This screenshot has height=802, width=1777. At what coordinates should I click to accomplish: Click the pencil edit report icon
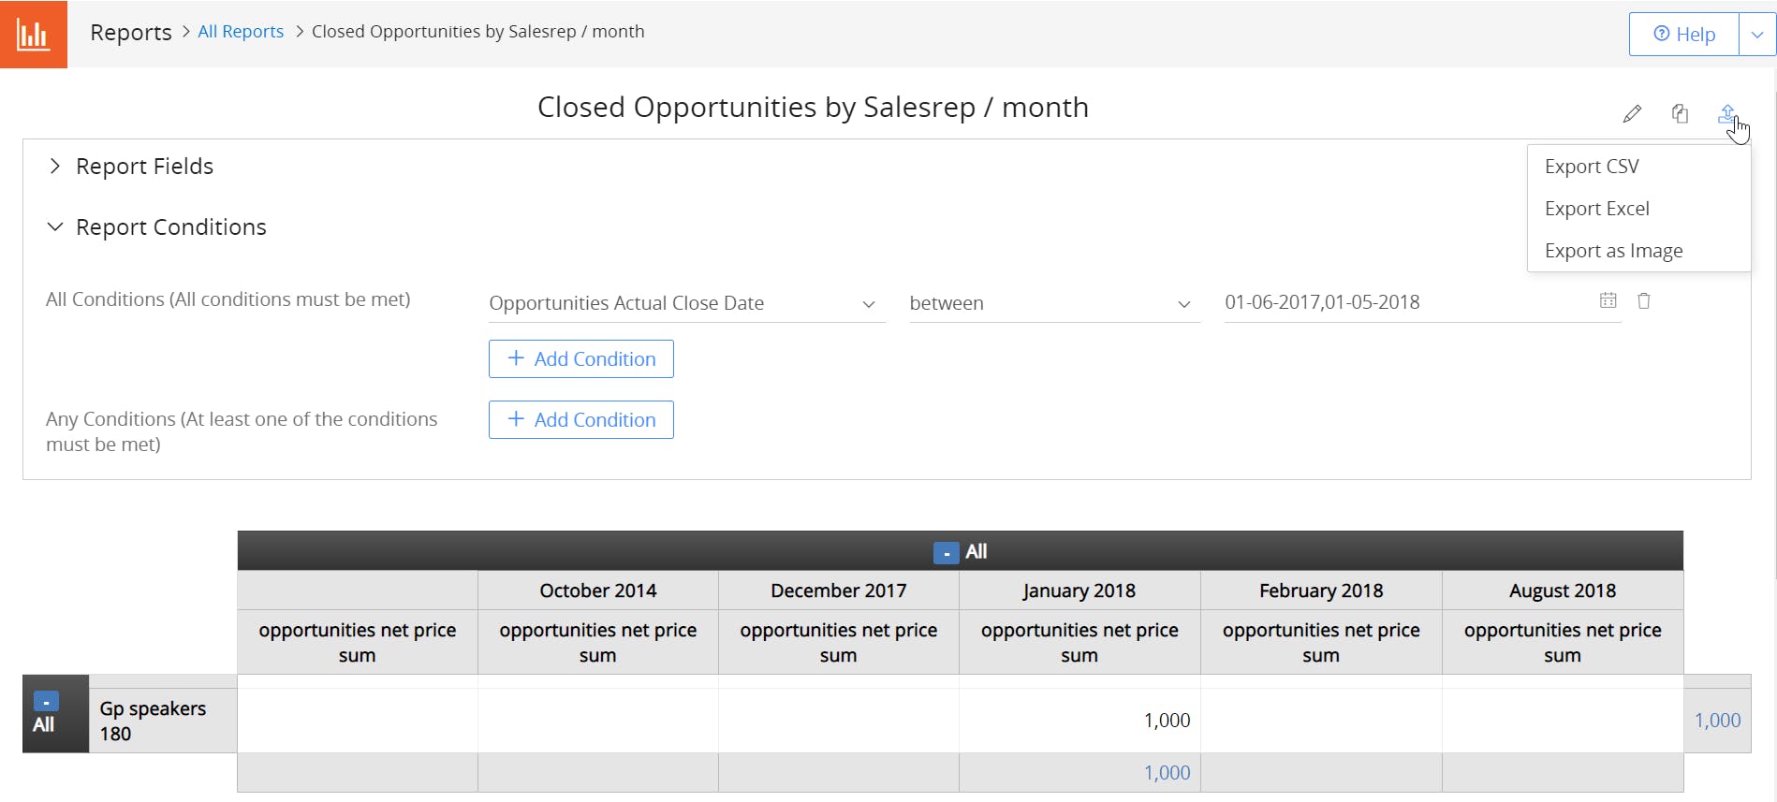[x=1632, y=114]
